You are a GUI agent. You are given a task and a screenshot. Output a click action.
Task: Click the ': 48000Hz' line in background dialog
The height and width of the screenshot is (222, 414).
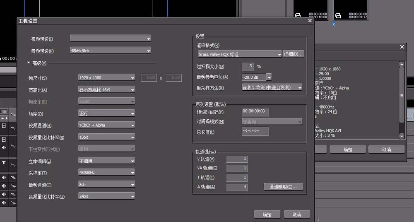325,107
